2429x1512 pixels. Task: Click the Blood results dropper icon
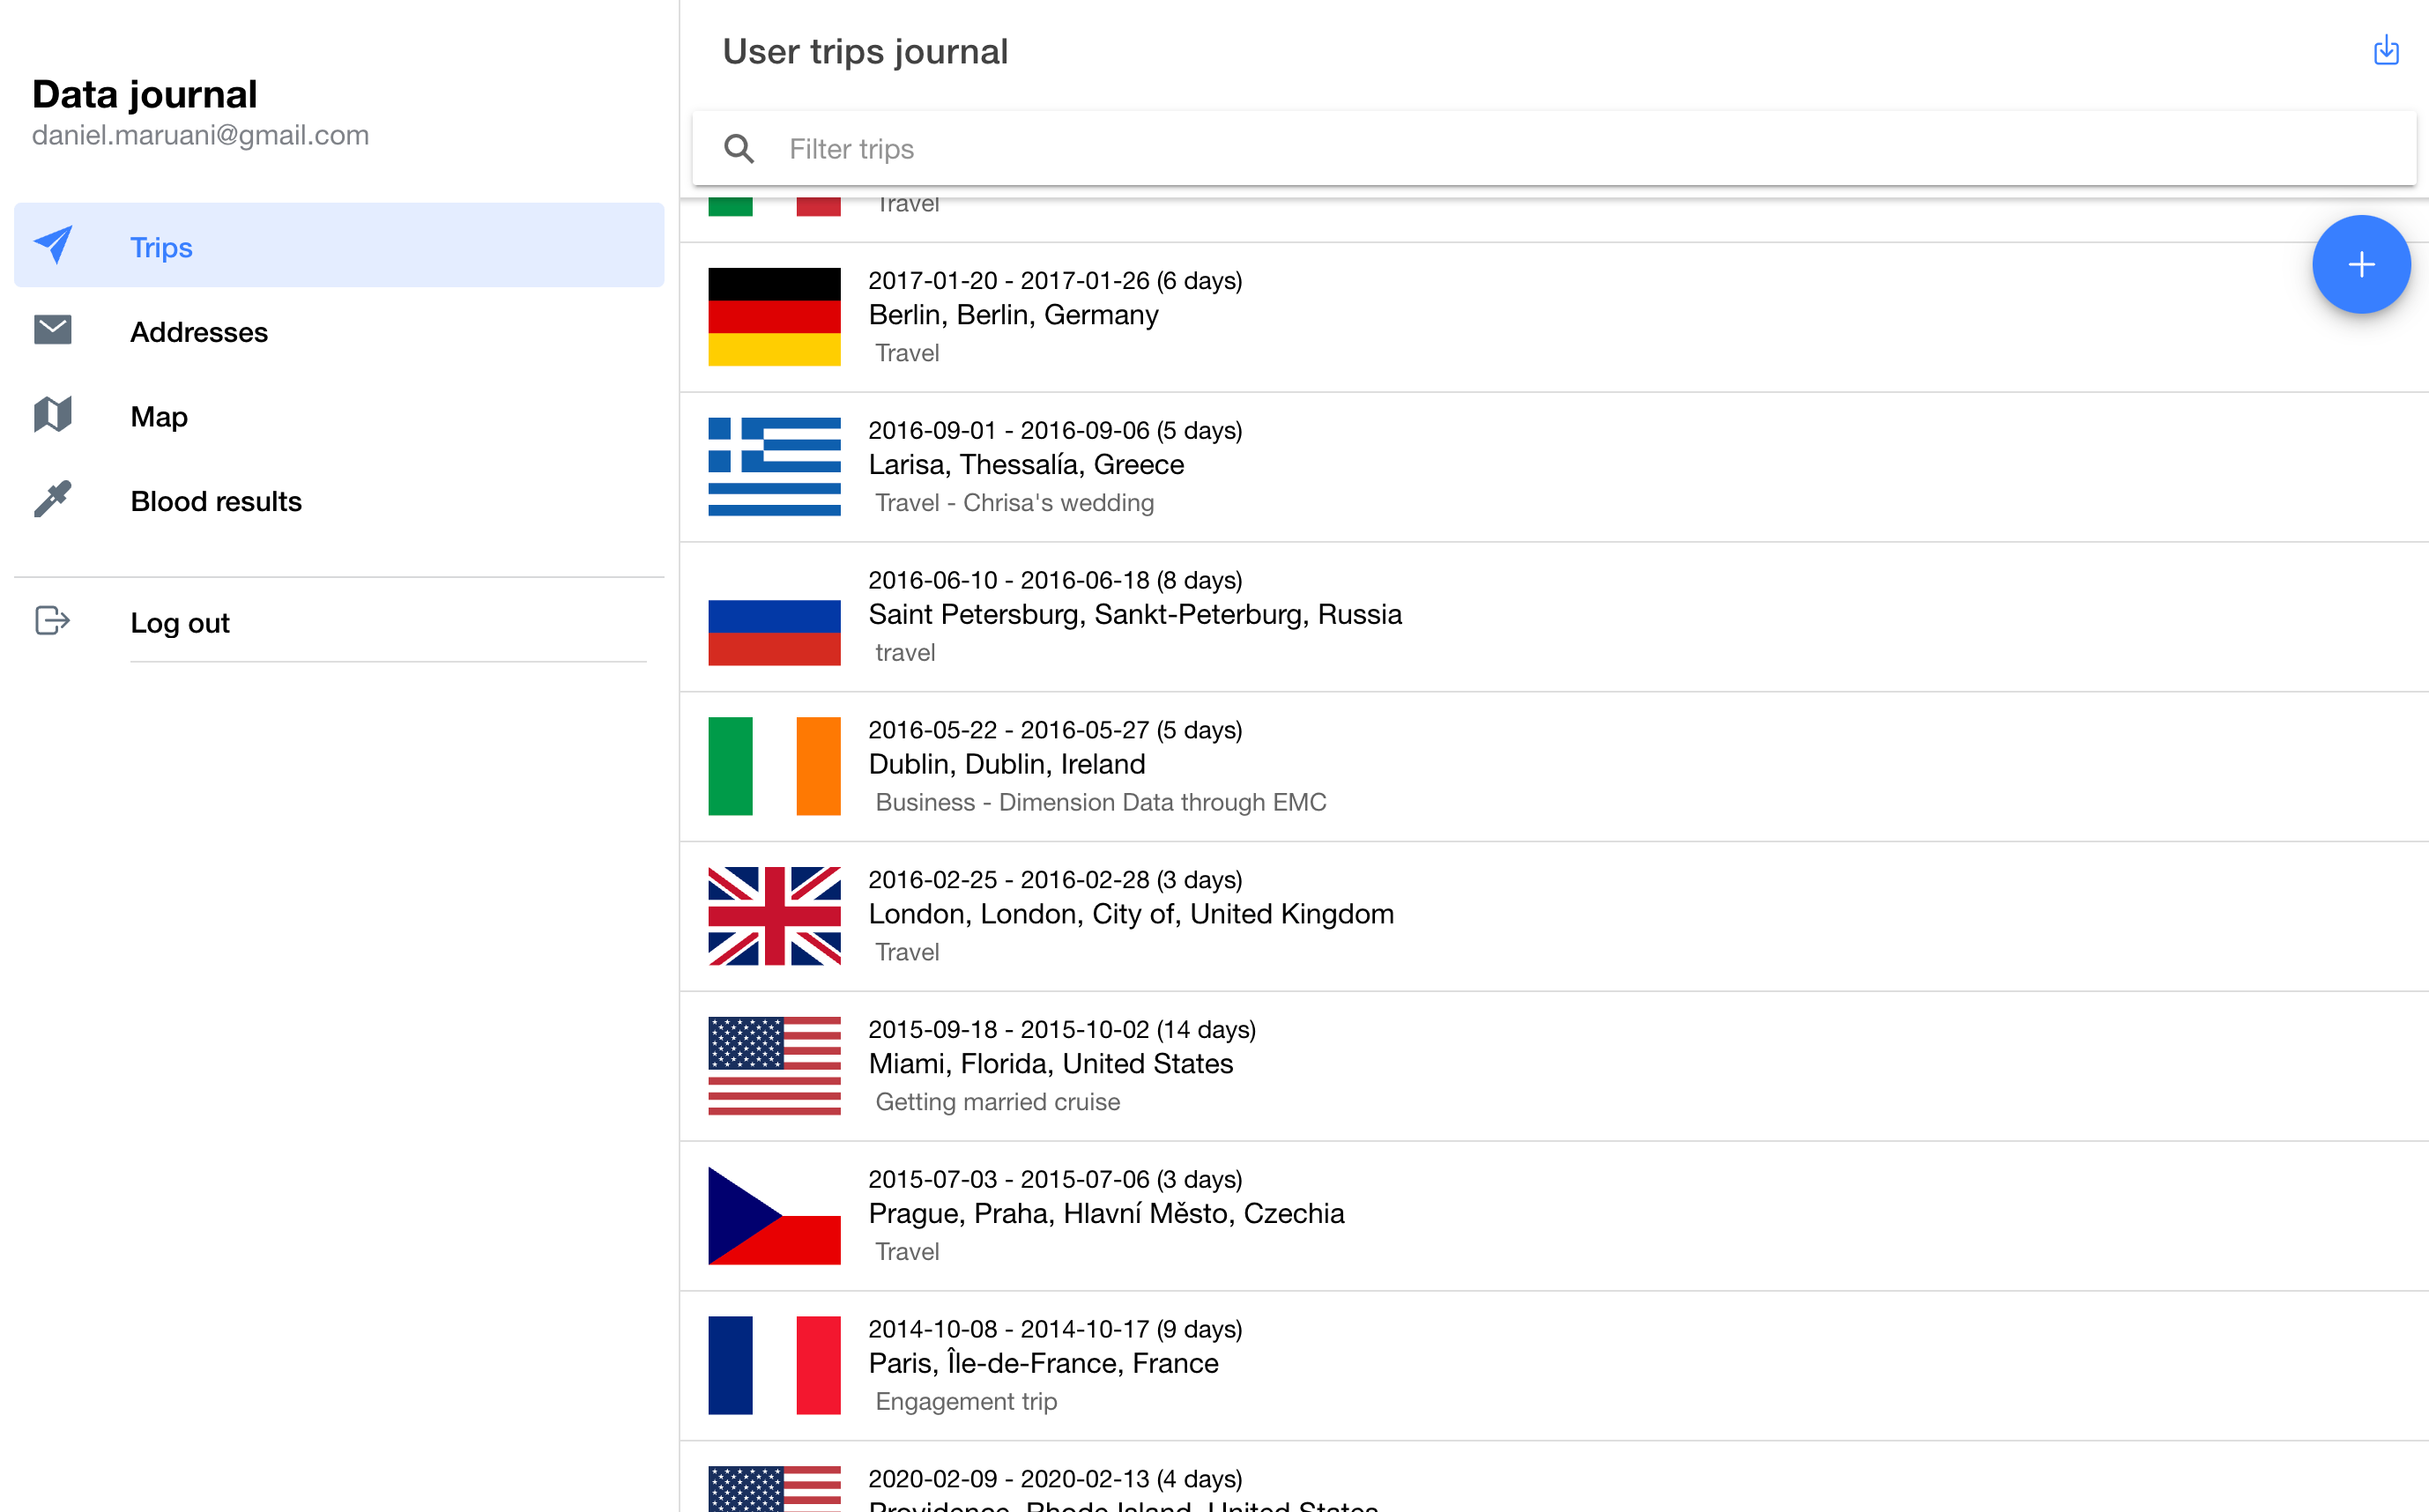coord(53,499)
